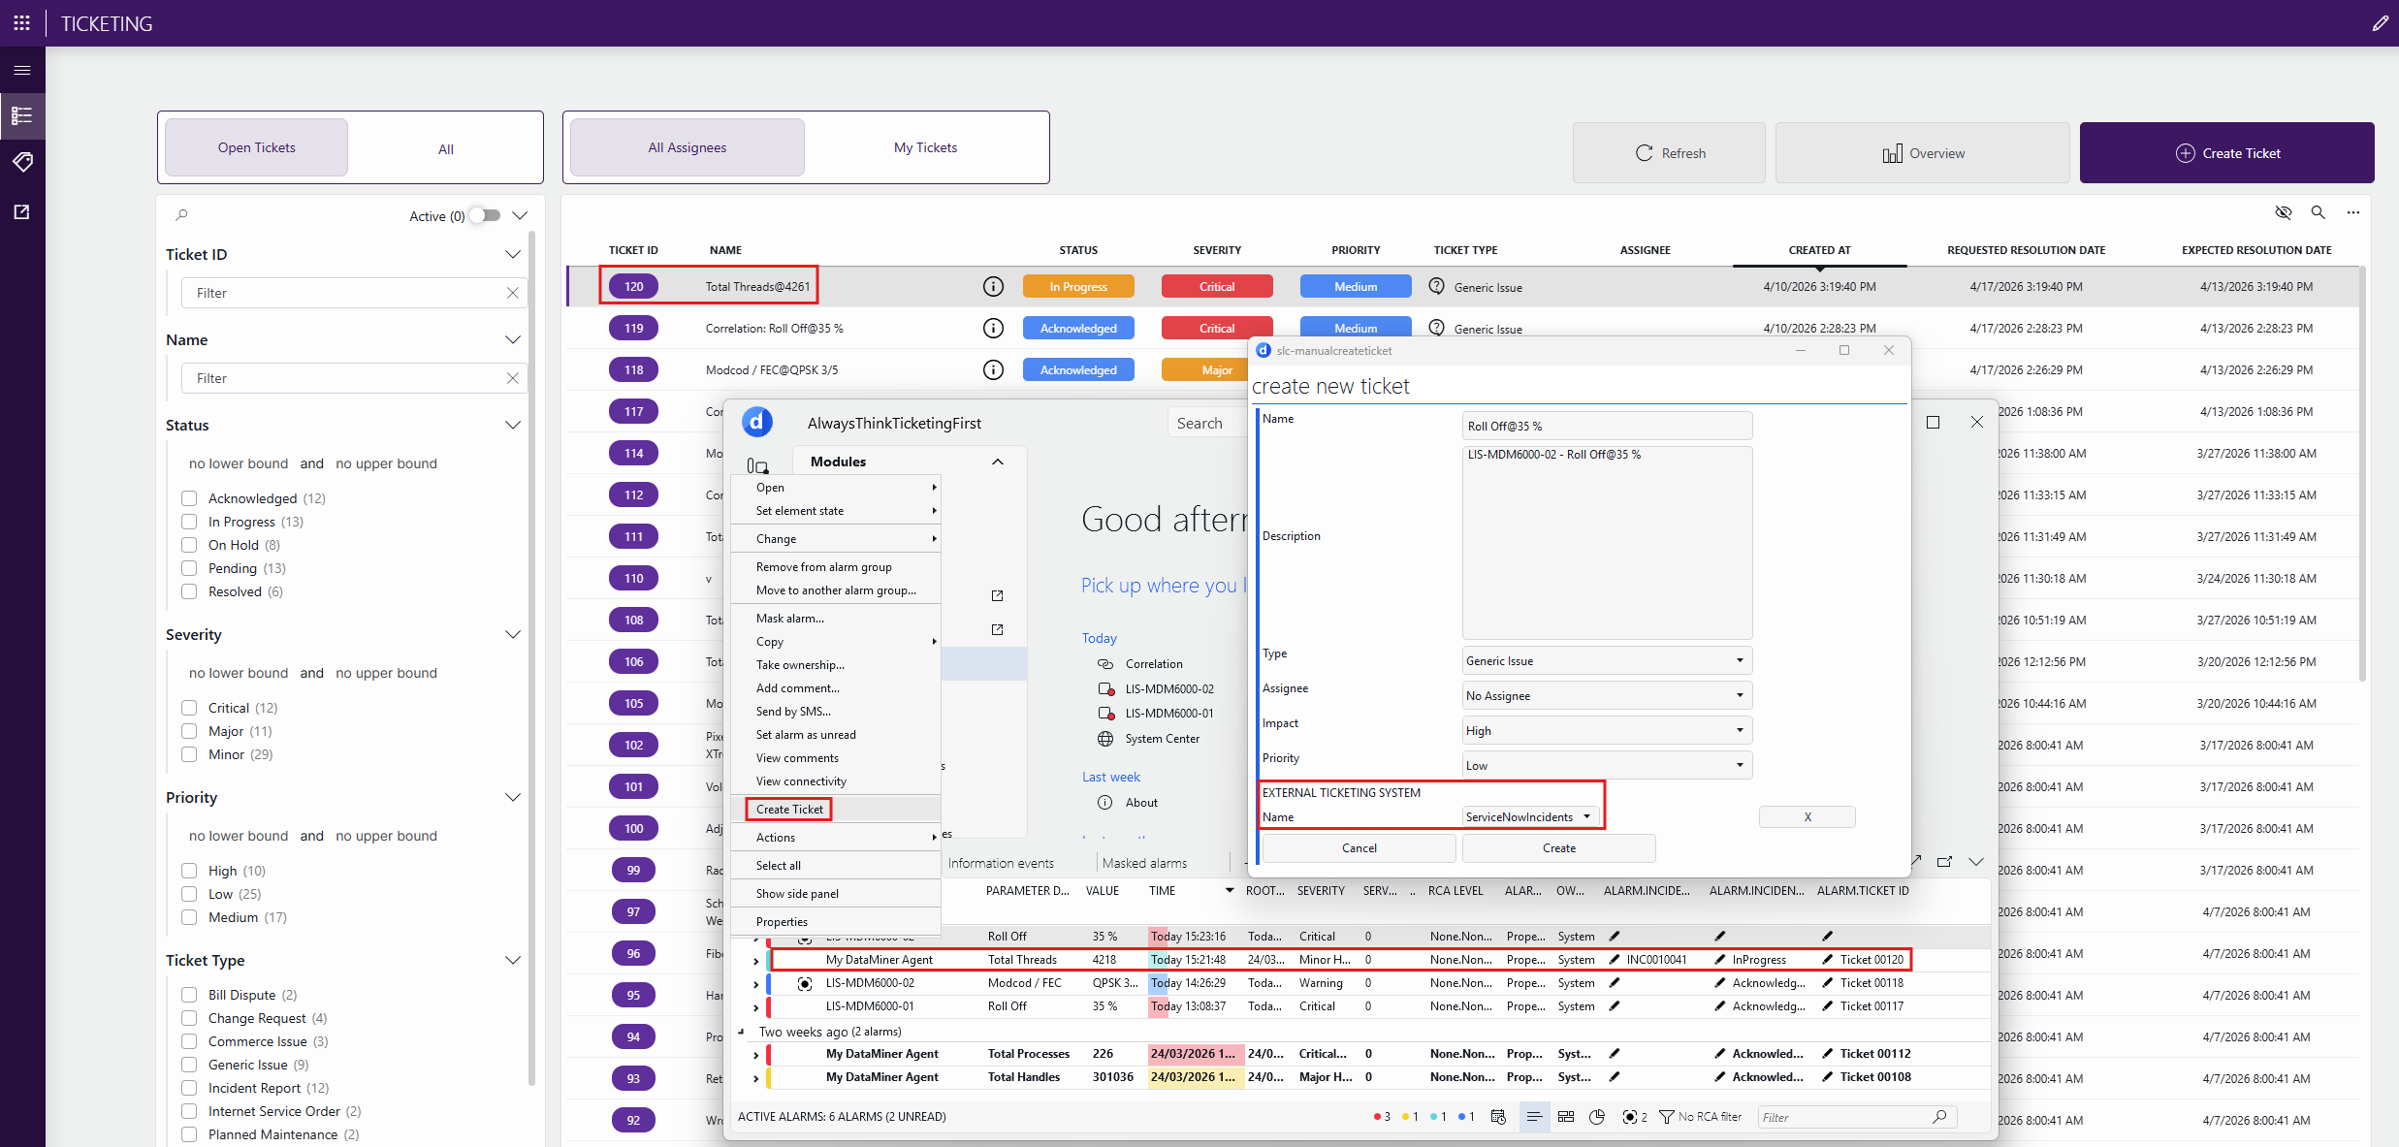Open the apps grid launcher icon

[x=21, y=22]
